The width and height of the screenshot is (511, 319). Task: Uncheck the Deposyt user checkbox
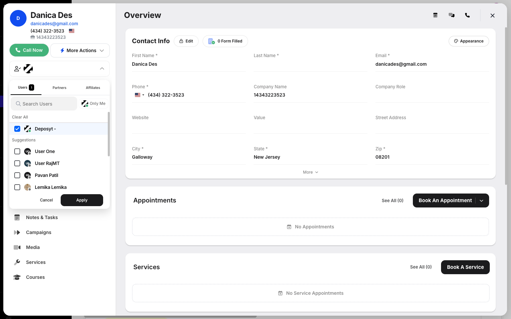(17, 129)
